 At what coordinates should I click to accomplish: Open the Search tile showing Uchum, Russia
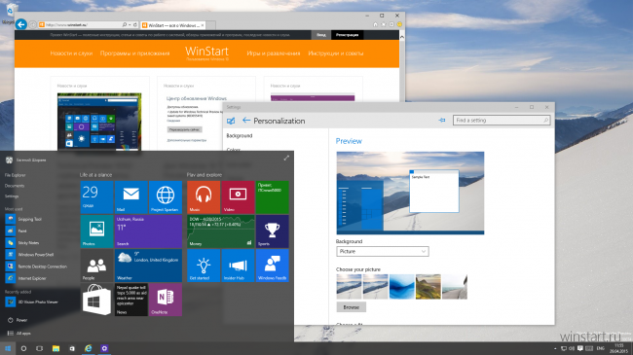tap(149, 231)
